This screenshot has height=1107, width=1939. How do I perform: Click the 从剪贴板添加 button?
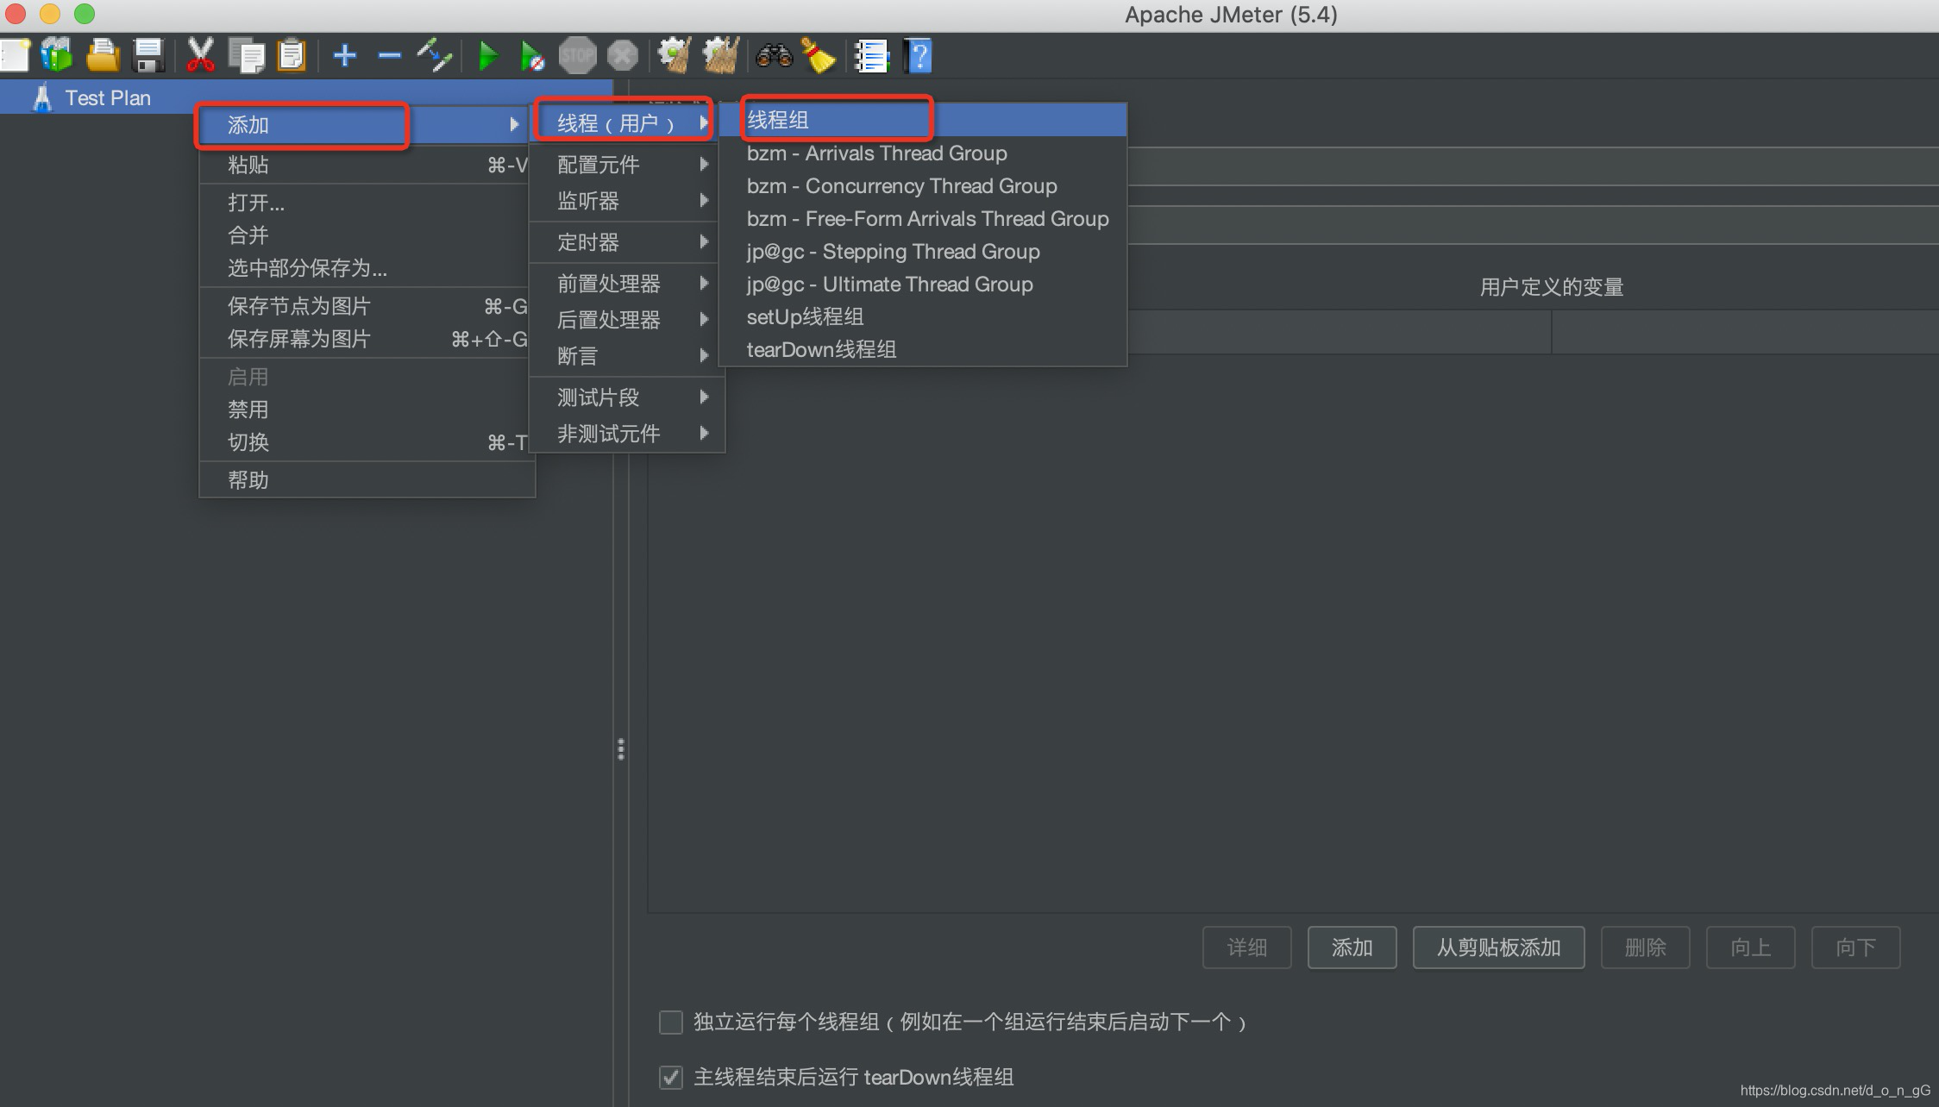[x=1498, y=948]
